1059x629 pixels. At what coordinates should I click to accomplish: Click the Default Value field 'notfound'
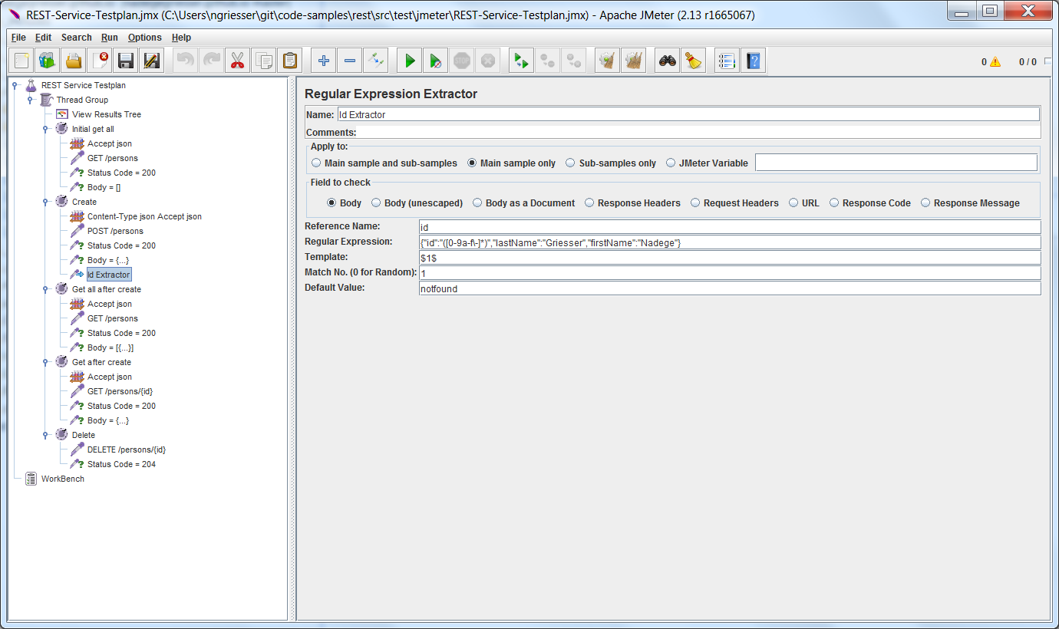730,288
